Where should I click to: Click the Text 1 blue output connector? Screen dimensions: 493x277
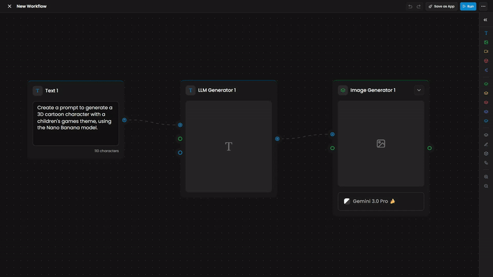click(x=124, y=120)
